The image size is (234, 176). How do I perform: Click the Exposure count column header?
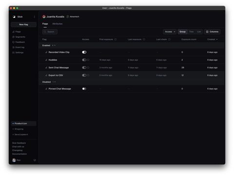tap(189, 39)
